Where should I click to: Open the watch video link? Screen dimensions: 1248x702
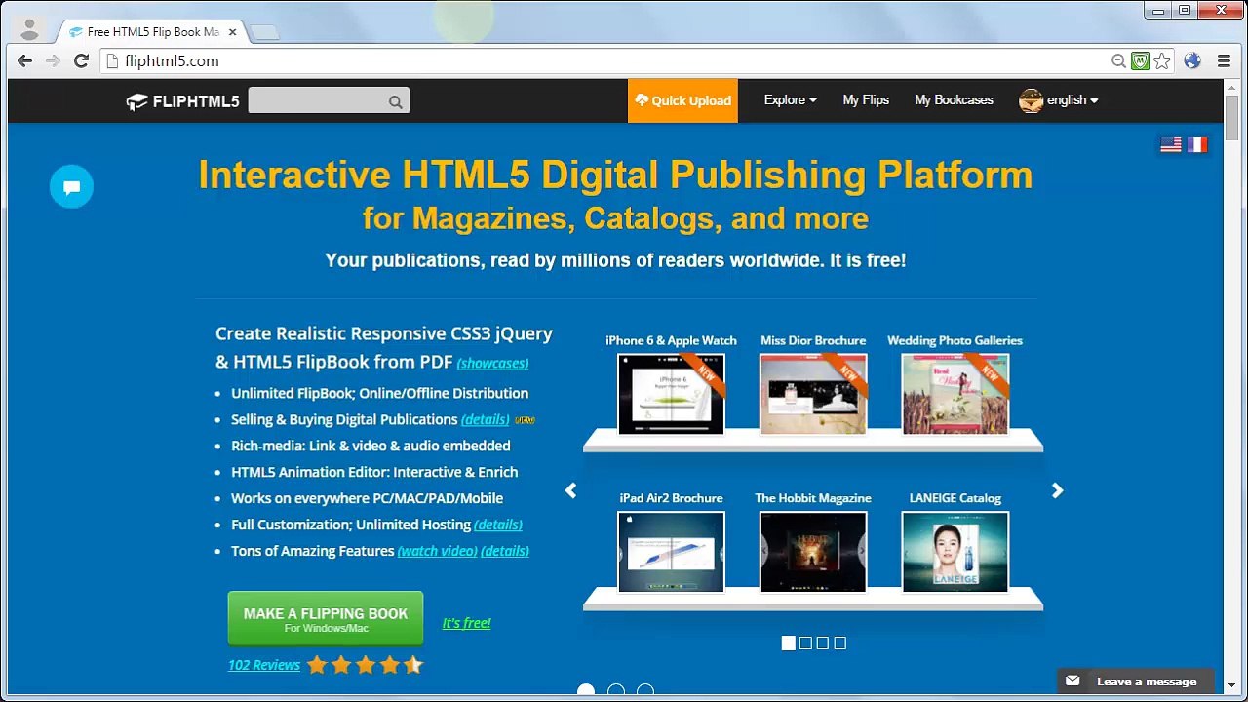pyautogui.click(x=438, y=551)
